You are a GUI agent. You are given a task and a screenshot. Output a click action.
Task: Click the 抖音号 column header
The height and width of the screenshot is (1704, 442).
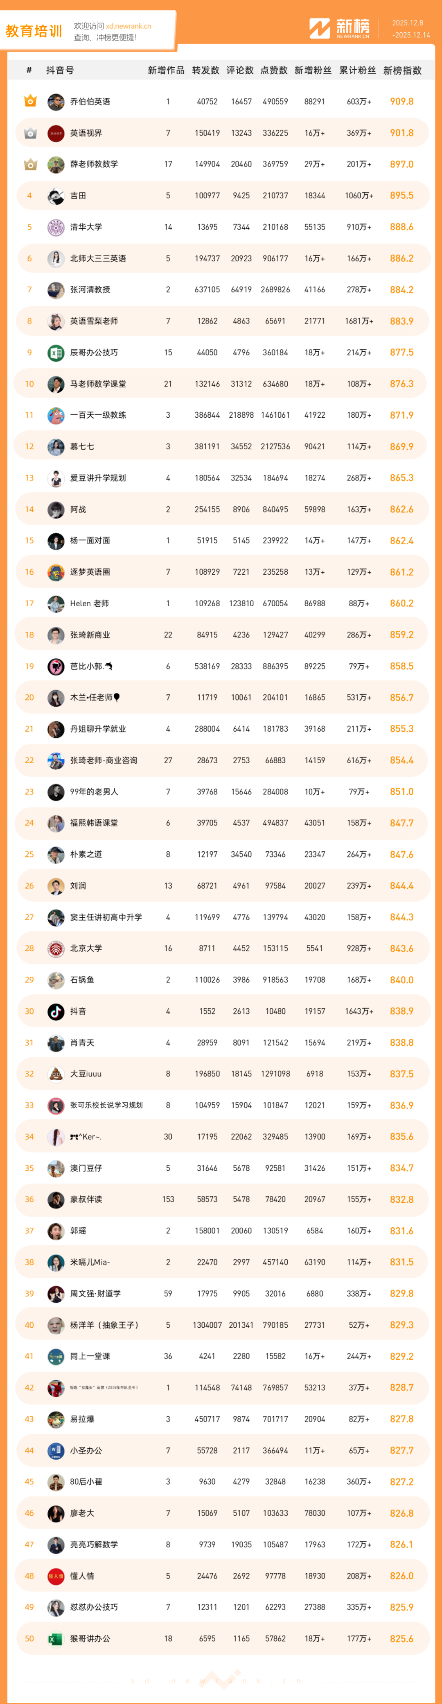[60, 70]
